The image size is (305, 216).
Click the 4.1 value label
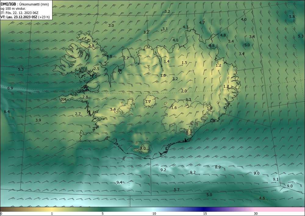click(x=175, y=40)
